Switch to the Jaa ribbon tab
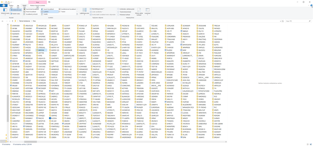This screenshot has height=146, width=313. point(18,5)
